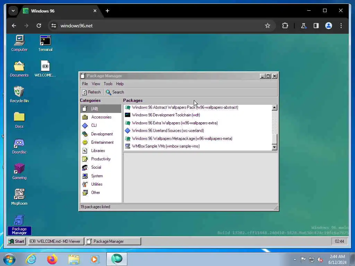Select Windows 96 Abstract Wallpapers Pack package
Viewport: 355px width, 266px height.
197,107
